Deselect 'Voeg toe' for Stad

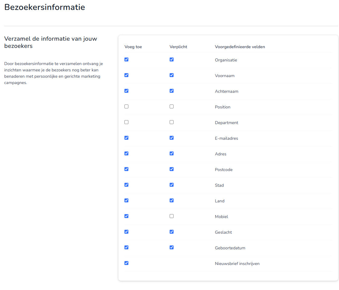click(126, 185)
